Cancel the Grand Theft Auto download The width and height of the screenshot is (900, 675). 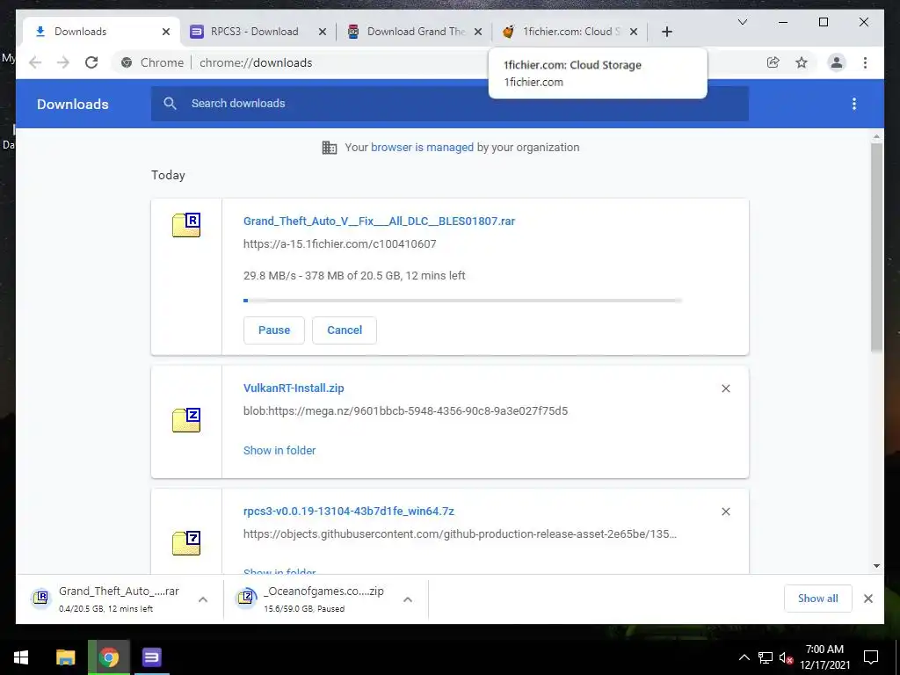click(345, 330)
